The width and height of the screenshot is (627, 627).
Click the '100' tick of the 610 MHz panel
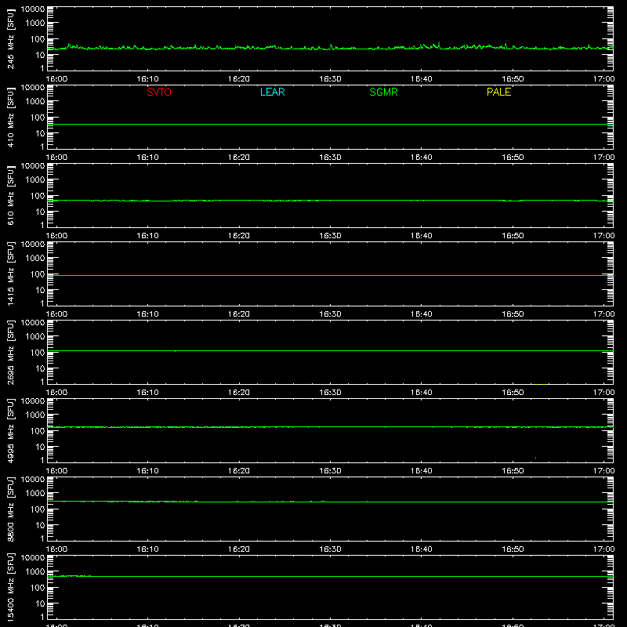coord(38,195)
